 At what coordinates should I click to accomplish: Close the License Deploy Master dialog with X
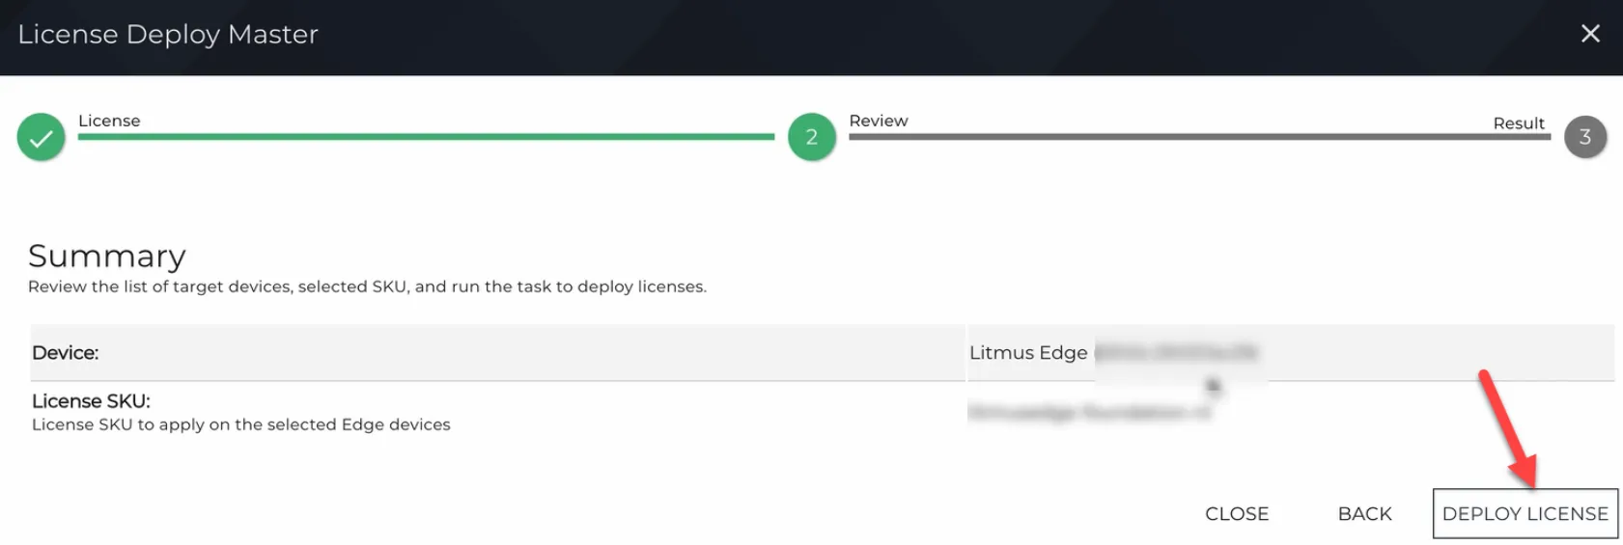[x=1590, y=34]
